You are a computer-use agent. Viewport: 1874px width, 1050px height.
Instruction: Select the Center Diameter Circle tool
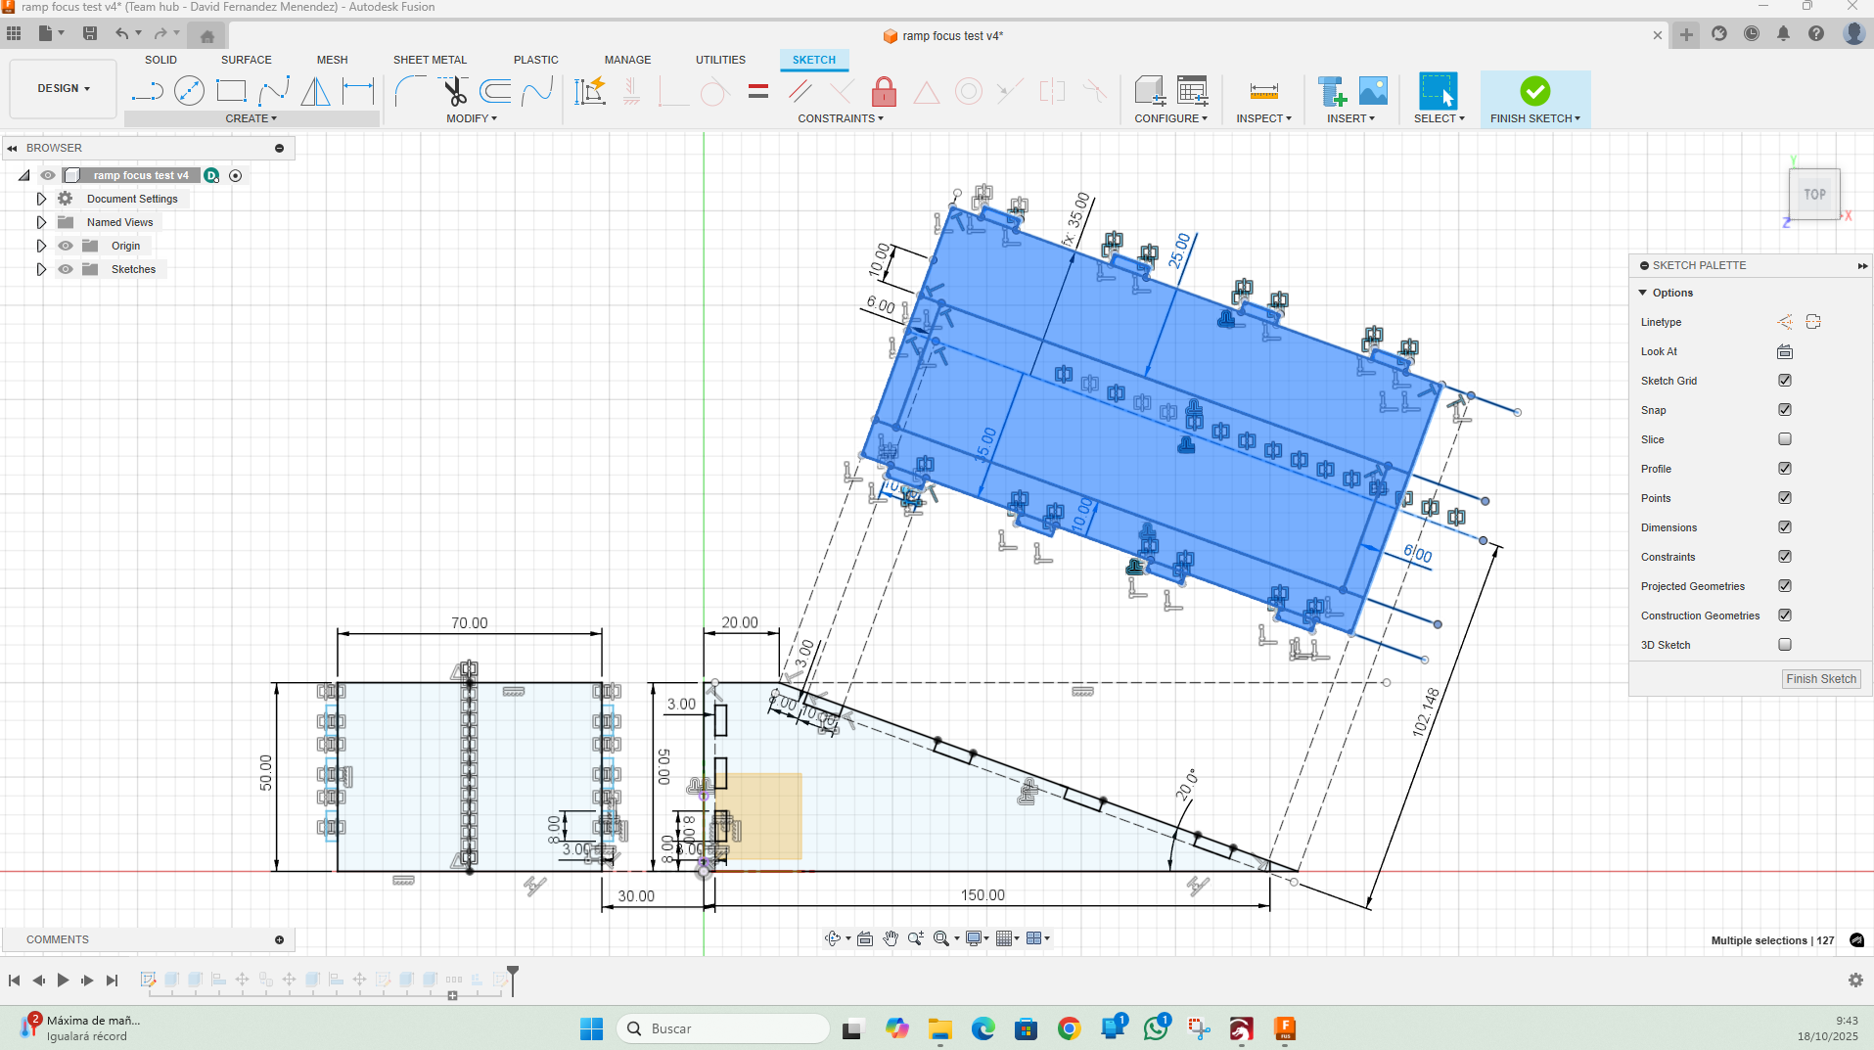pos(189,92)
